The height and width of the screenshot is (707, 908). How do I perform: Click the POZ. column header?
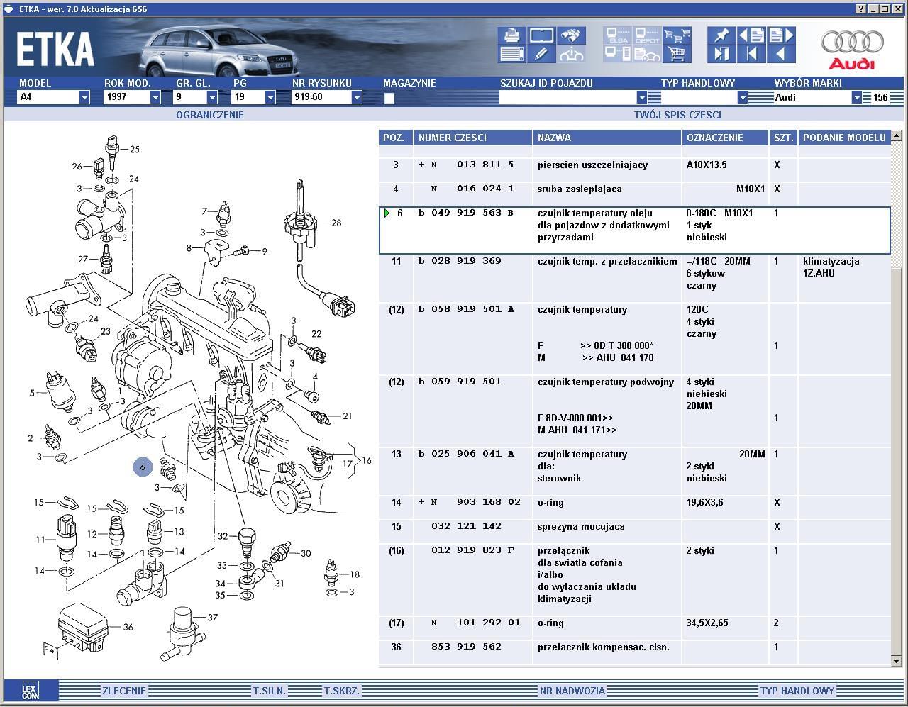tap(395, 138)
